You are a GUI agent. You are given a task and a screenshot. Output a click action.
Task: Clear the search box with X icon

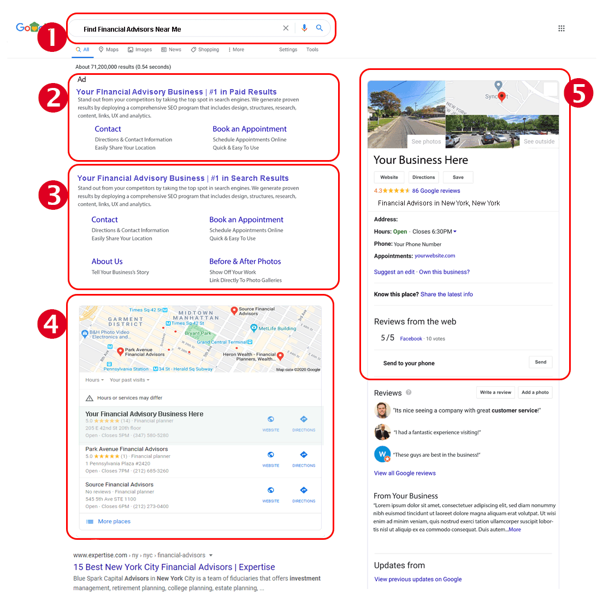tap(286, 28)
